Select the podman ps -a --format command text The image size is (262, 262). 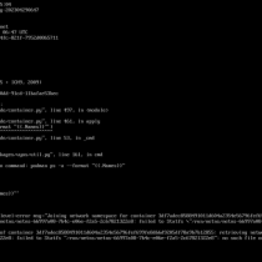[77, 166]
